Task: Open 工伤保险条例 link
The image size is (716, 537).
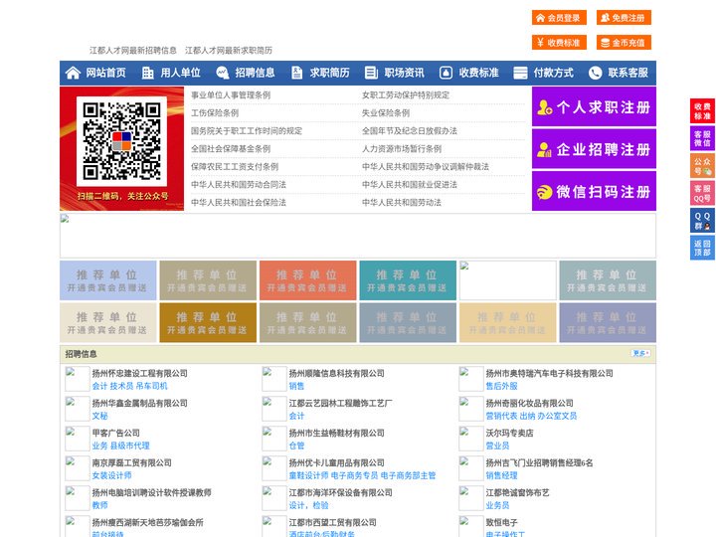Action: 215,112
